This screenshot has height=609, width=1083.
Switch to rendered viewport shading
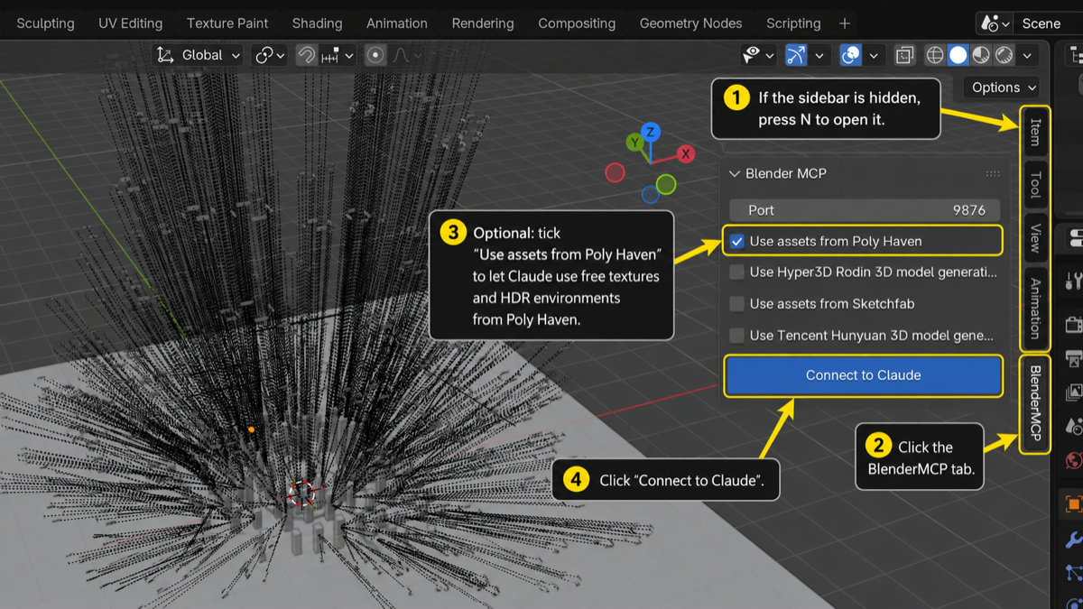tap(1004, 55)
